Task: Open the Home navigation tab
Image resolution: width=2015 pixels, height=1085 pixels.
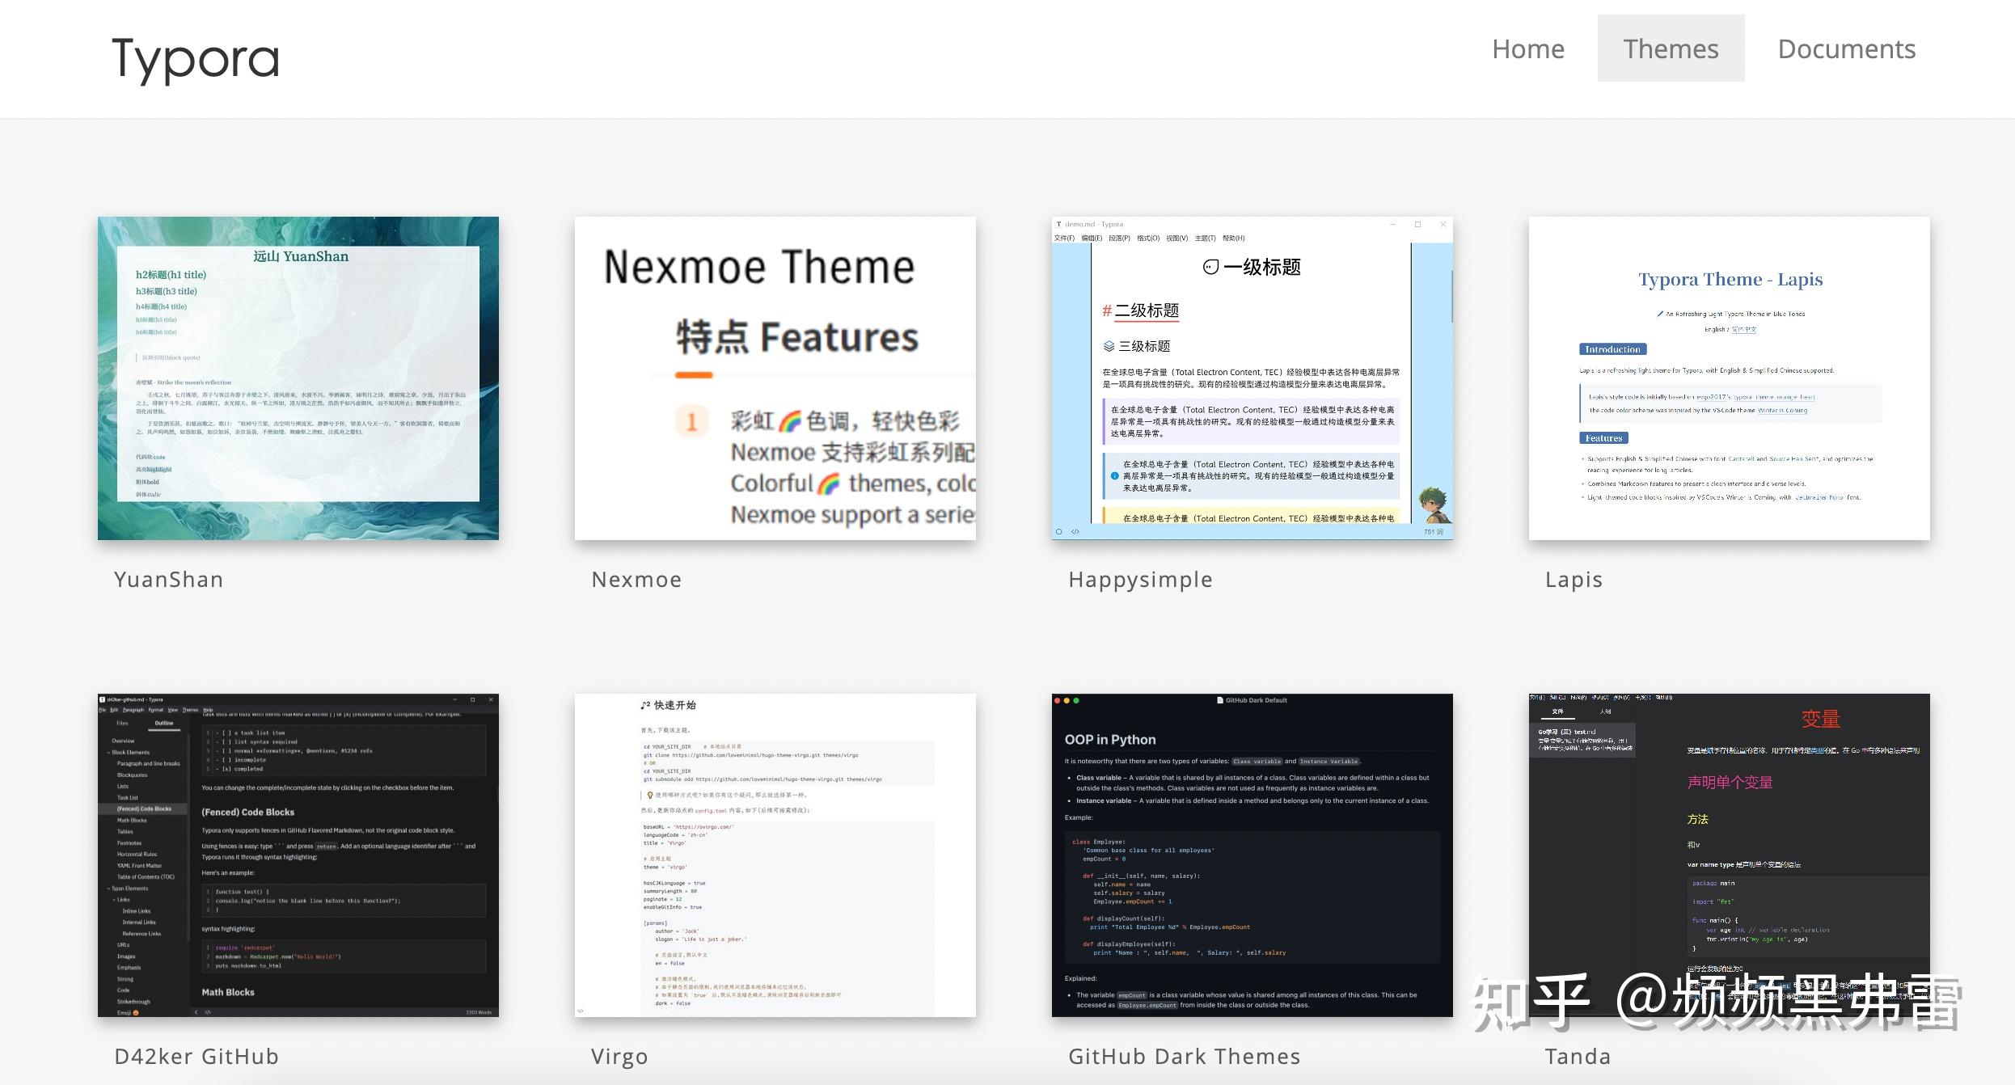Action: click(1527, 49)
